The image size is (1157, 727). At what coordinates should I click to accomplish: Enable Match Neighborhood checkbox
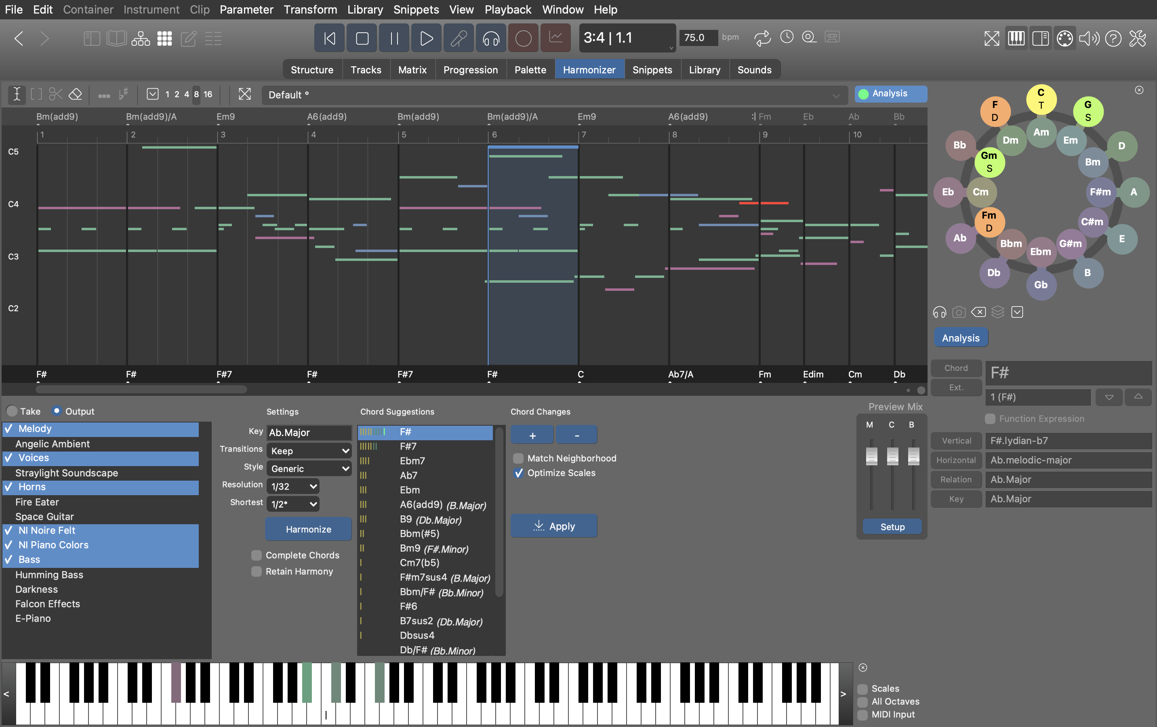pos(518,458)
